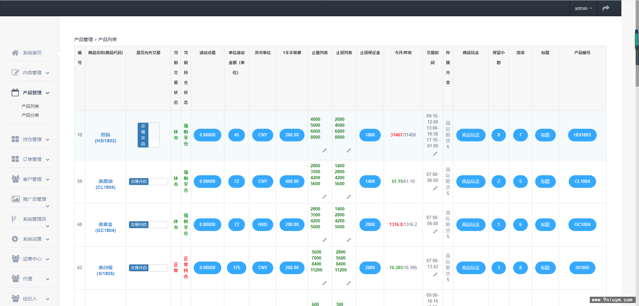
Task: Open the 恒指 (HSI1803) product link
Action: [106, 138]
